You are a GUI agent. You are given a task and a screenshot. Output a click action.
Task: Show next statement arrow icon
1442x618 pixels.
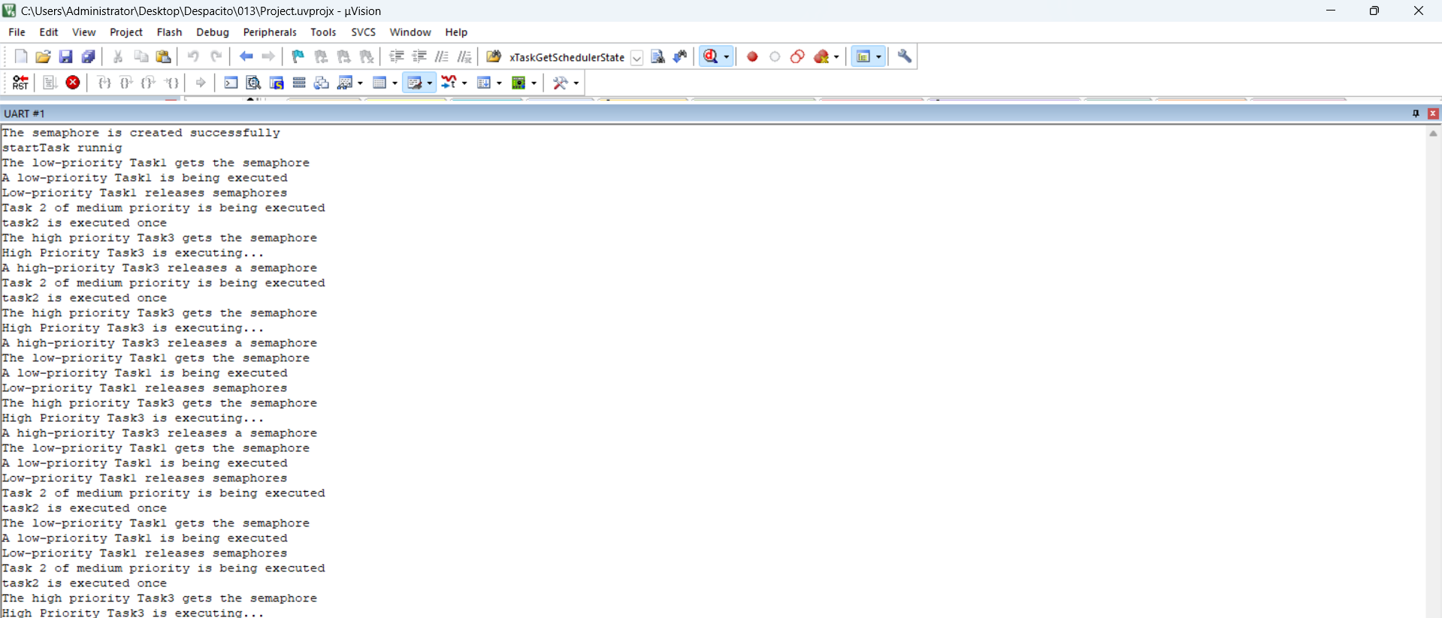tap(201, 83)
